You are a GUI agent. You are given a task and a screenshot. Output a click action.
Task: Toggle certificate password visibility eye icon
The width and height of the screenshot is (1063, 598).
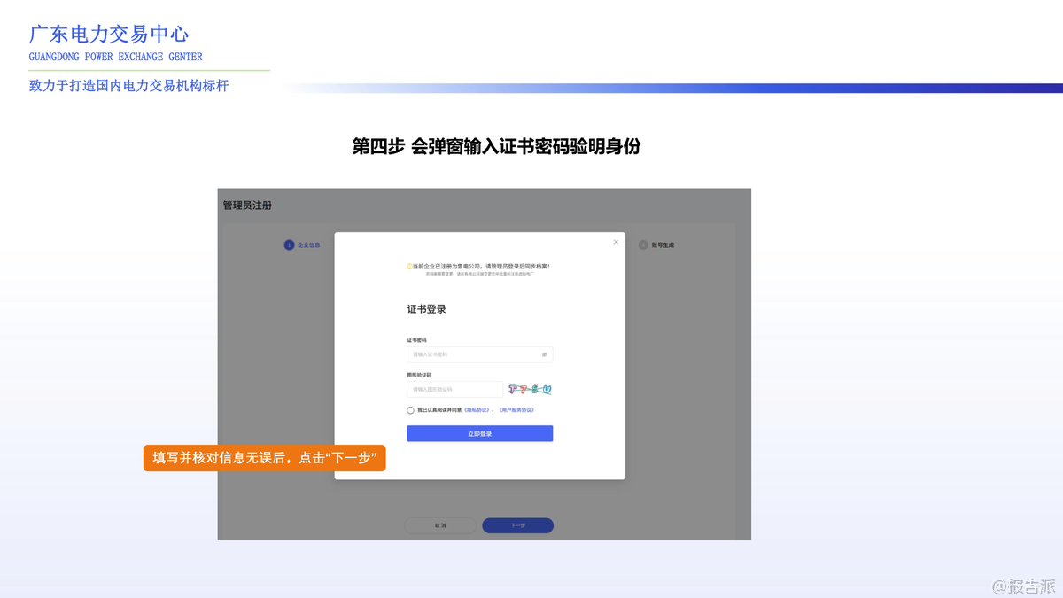click(x=544, y=354)
